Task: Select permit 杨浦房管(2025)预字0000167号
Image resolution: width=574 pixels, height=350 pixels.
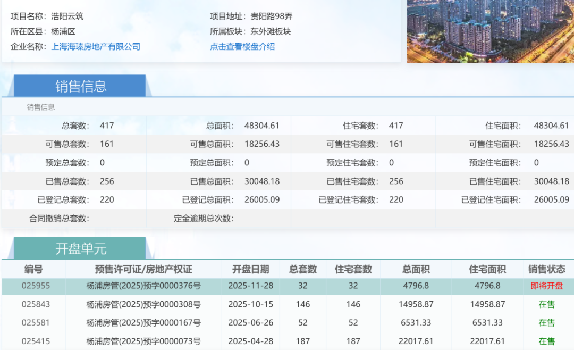Action: pos(143,323)
